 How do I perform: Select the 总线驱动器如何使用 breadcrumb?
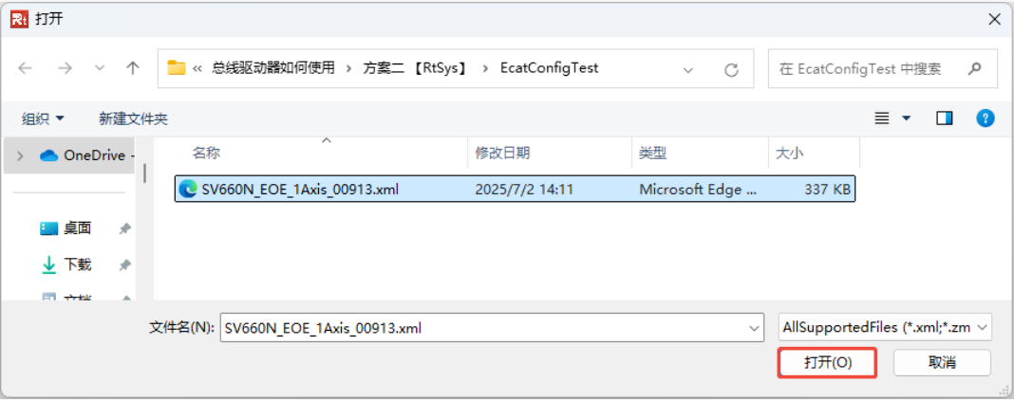(273, 67)
